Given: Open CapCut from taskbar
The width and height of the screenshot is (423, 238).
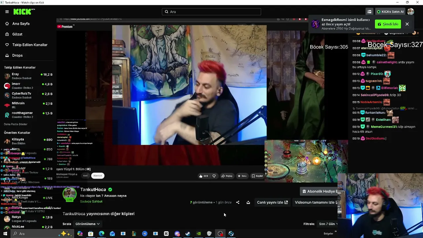Looking at the screenshot, I should pyautogui.click(x=166, y=234).
